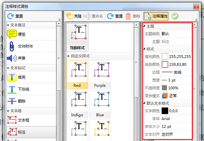This screenshot has height=141, width=204.
Task: Choose the 下划线 underline tool
Action: (31, 89)
